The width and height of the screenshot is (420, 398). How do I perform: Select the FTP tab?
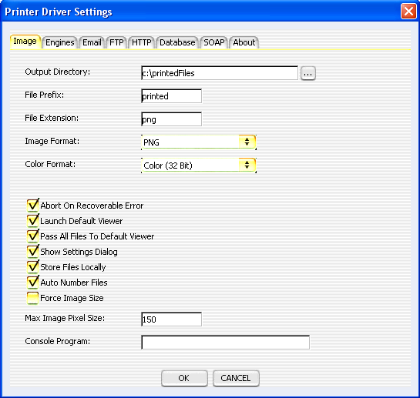click(x=116, y=42)
